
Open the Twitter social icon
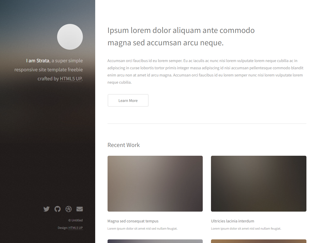coord(46,209)
